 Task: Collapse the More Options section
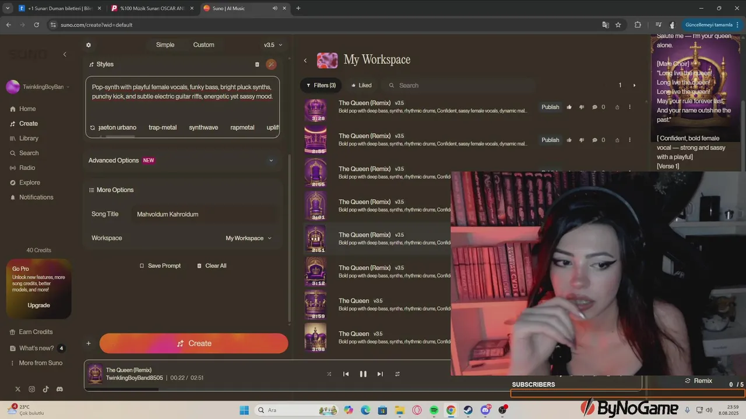coord(111,190)
